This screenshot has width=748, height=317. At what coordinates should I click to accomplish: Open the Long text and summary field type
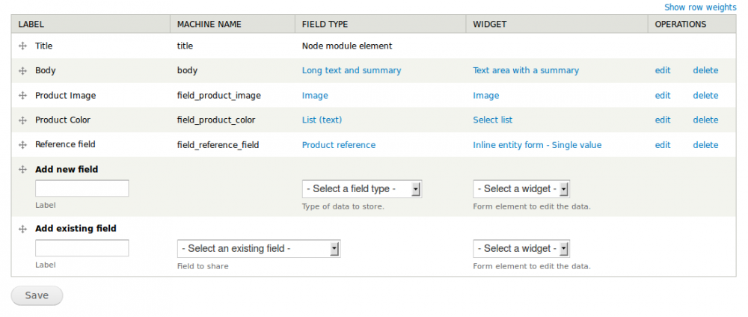[x=352, y=71]
